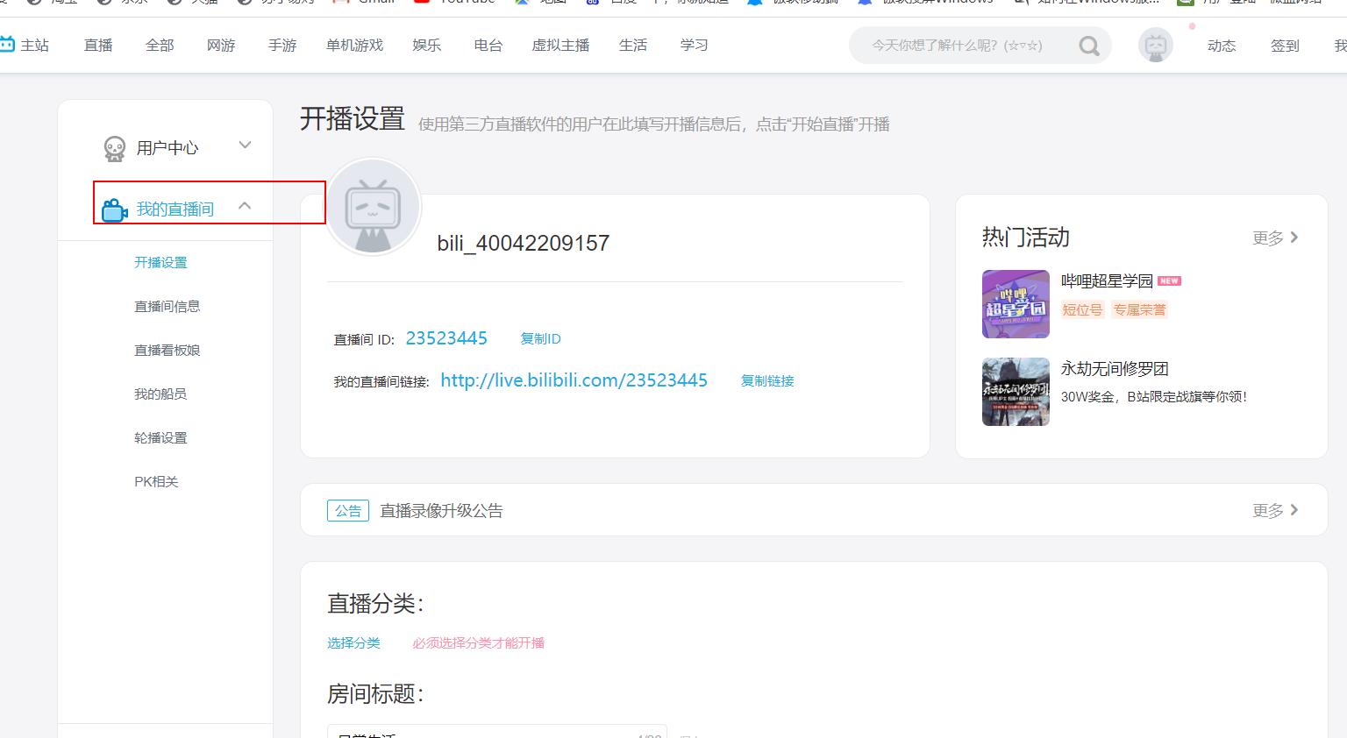The width and height of the screenshot is (1347, 738).
Task: Open 永劫无间修罗团 activity thumbnail
Action: tap(1016, 392)
